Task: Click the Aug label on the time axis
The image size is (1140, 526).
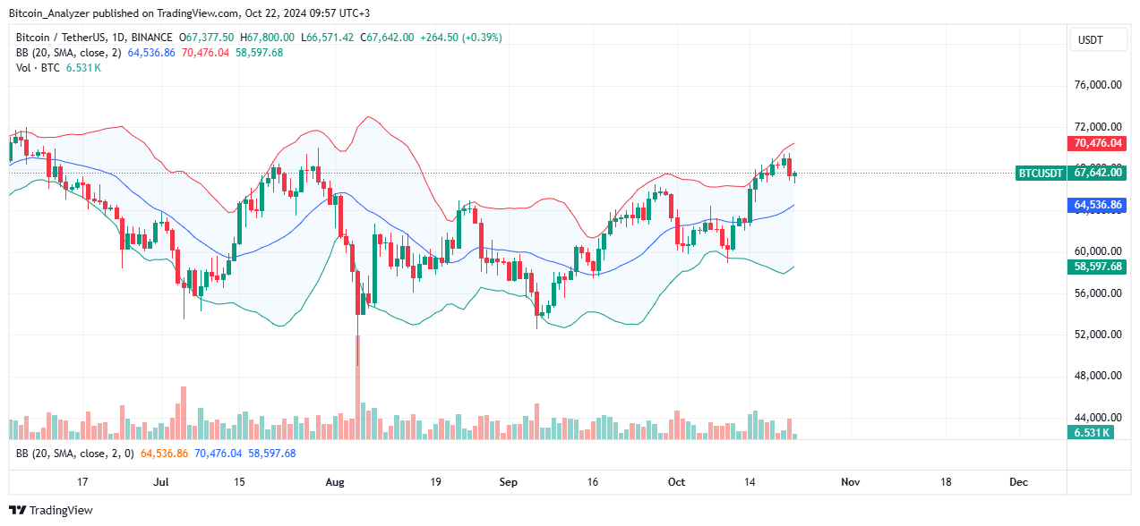Action: pyautogui.click(x=334, y=482)
